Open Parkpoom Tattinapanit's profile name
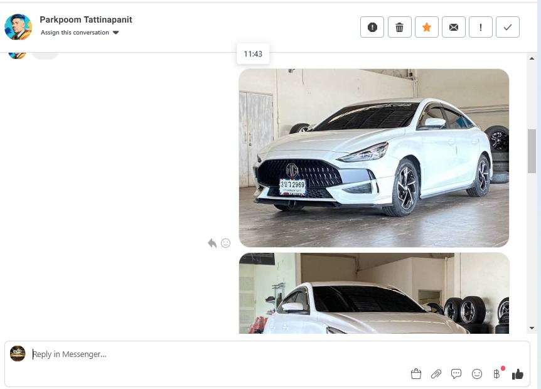 click(86, 19)
